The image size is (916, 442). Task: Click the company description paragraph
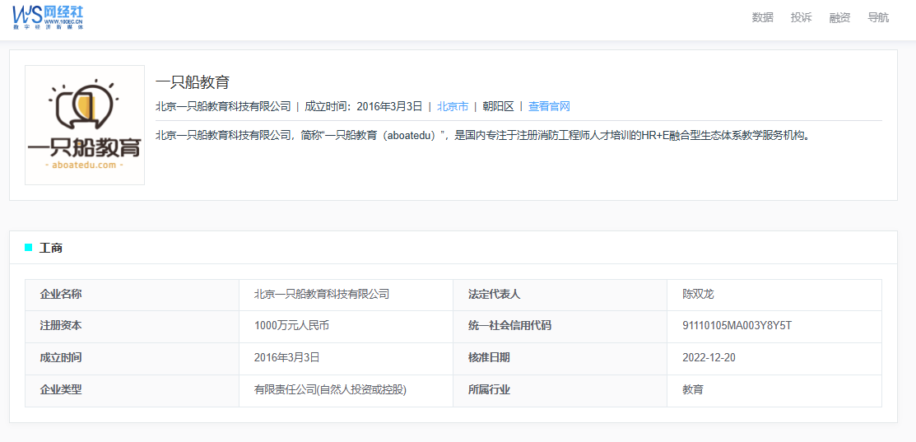[x=482, y=136]
